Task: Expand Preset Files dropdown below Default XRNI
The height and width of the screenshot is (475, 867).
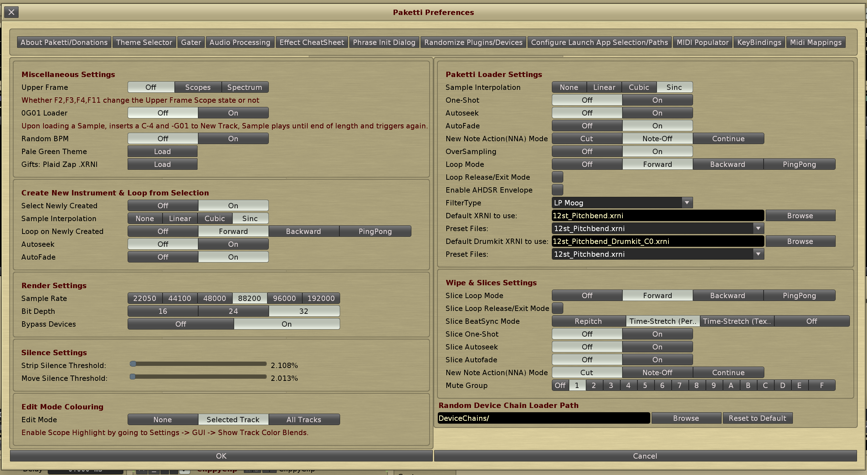Action: 657,228
